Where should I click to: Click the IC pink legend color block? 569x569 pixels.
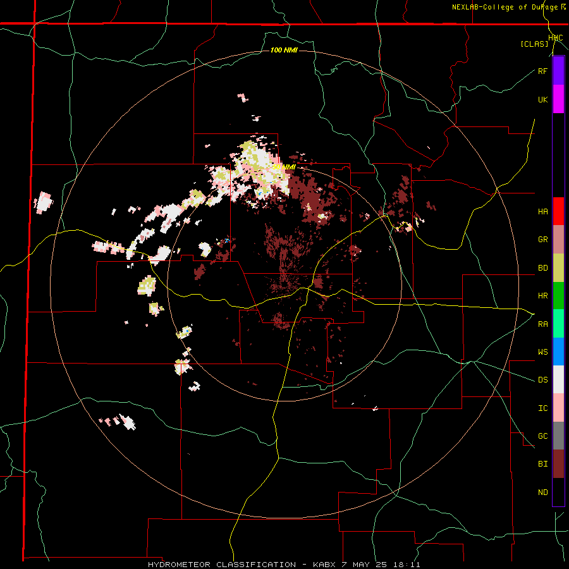click(x=558, y=408)
